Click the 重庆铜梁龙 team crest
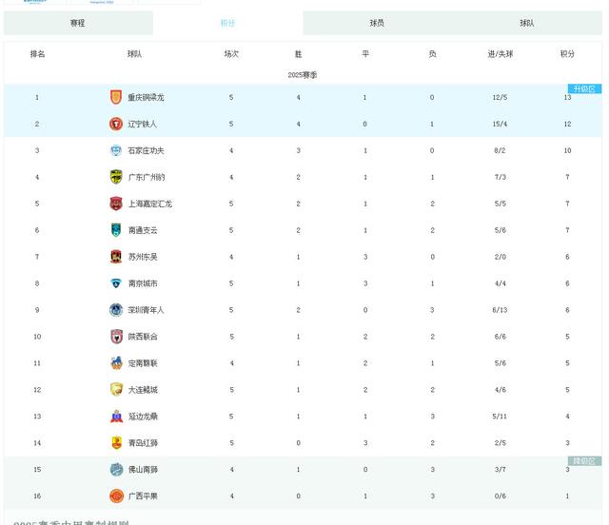 pos(116,97)
